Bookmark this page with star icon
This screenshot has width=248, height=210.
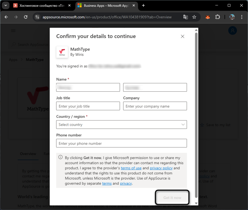point(194,17)
